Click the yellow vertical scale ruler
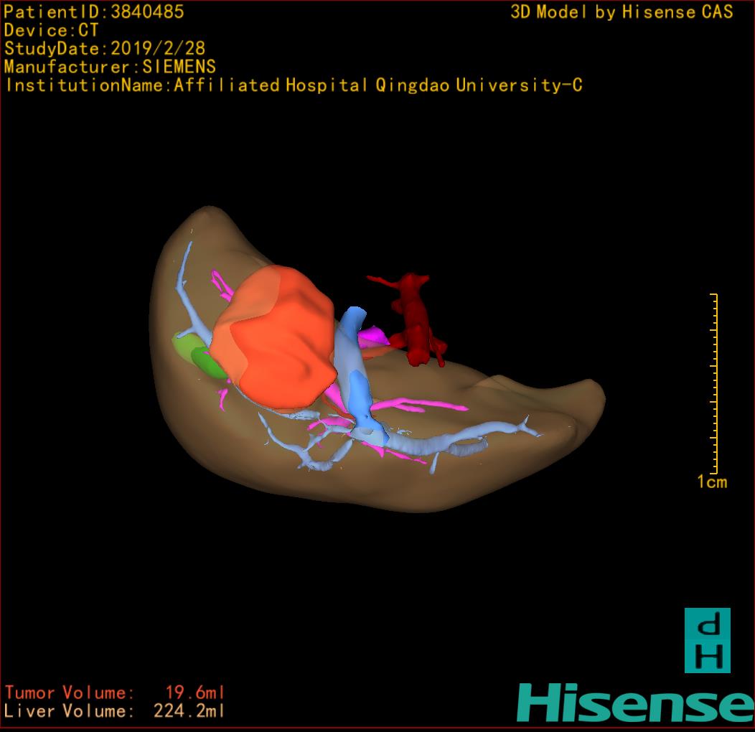Image resolution: width=755 pixels, height=732 pixels. pos(714,383)
